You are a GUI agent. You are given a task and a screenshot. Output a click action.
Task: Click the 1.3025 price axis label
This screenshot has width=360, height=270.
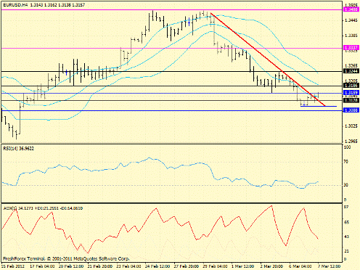pos(351,126)
